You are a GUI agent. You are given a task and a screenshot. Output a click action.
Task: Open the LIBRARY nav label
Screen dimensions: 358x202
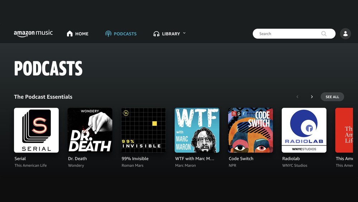click(x=171, y=34)
